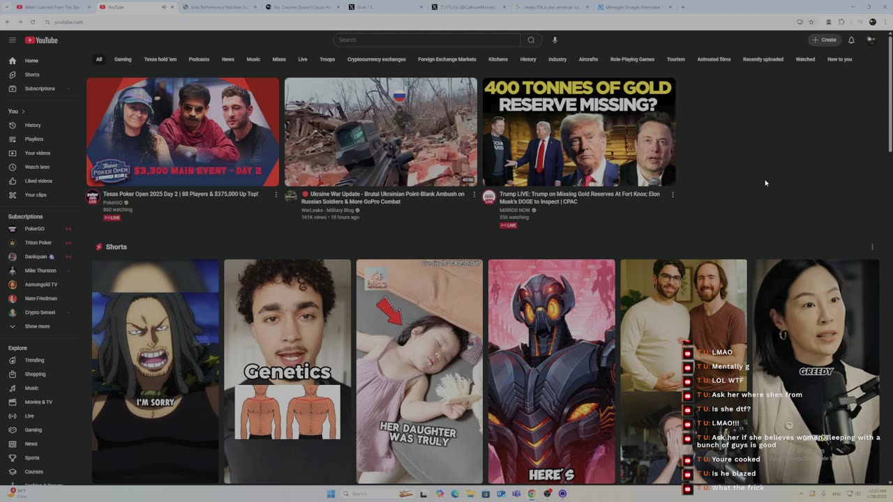Open Shorts in the sidebar

pos(32,75)
